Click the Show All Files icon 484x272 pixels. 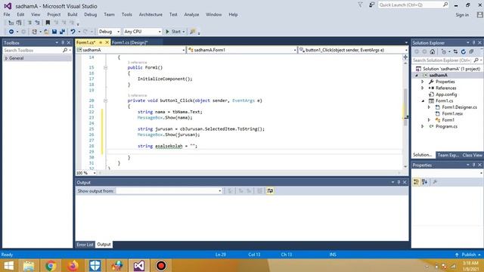(x=471, y=52)
